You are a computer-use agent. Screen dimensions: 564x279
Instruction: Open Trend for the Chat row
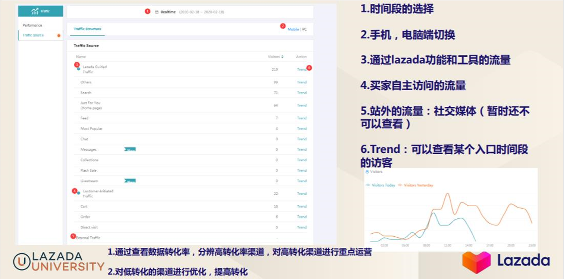[302, 139]
